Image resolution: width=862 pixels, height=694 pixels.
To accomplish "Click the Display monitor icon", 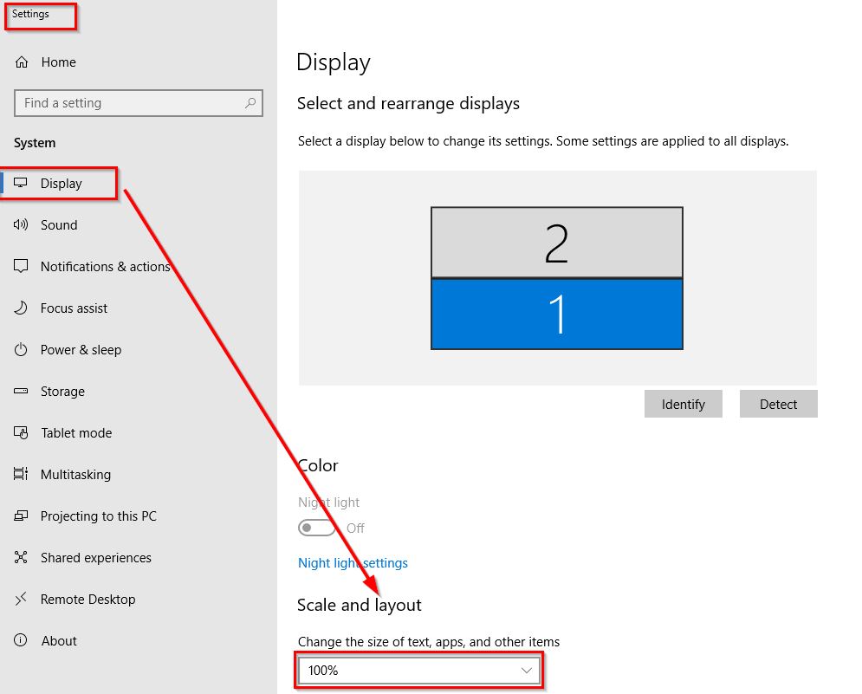I will tap(20, 183).
